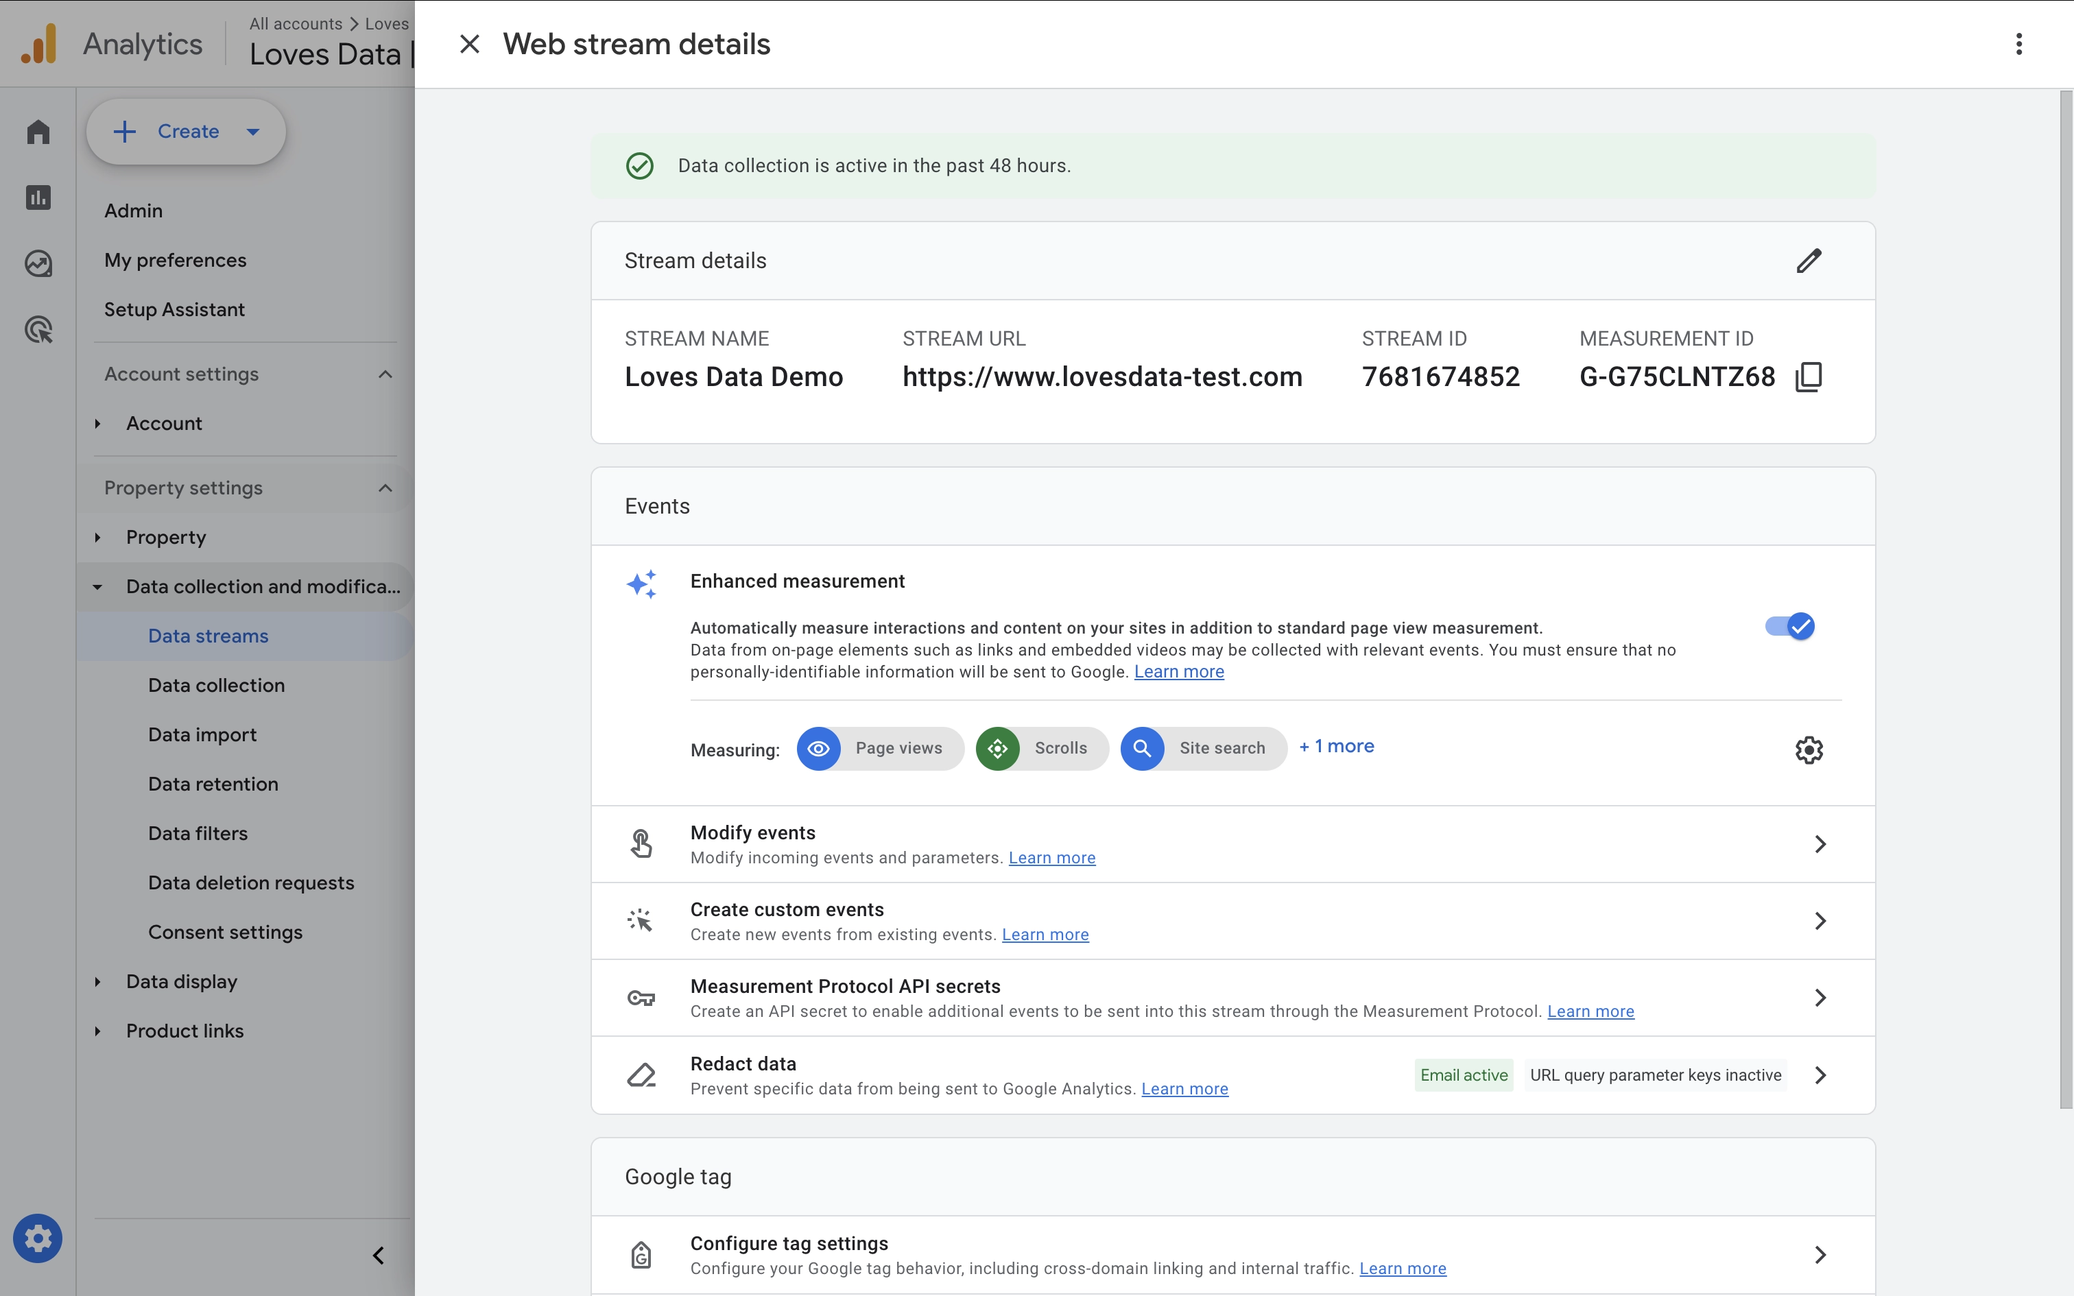The height and width of the screenshot is (1296, 2074).
Task: Open enhanced measurement settings gear
Action: point(1809,750)
